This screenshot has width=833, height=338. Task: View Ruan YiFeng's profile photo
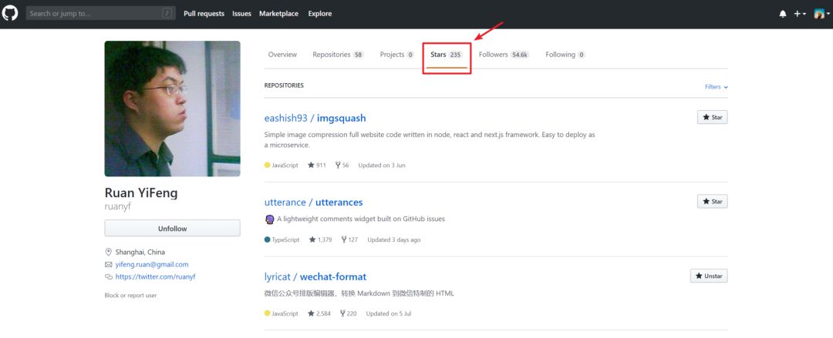pyautogui.click(x=172, y=109)
